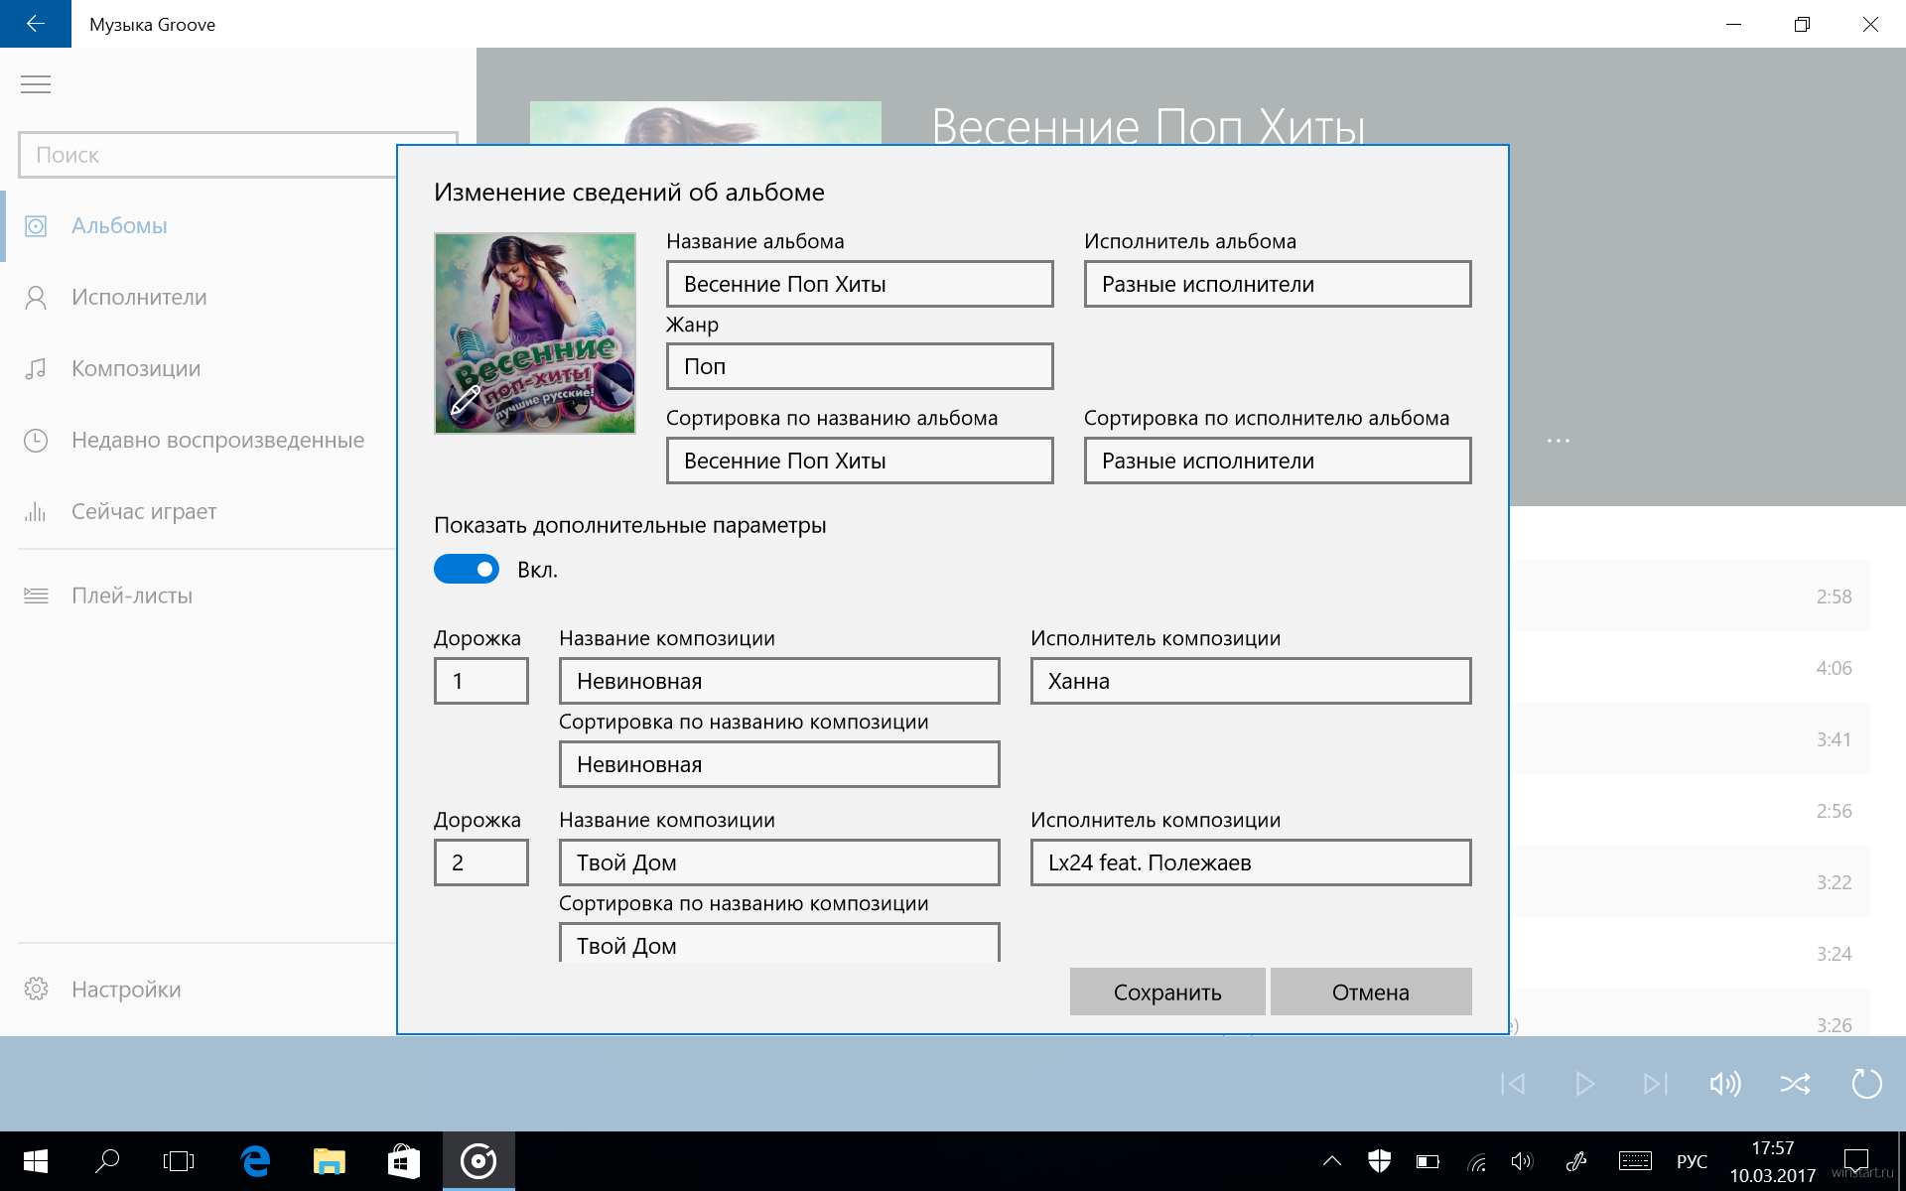Edit album art via pencil icon
This screenshot has width=1906, height=1191.
click(x=466, y=399)
